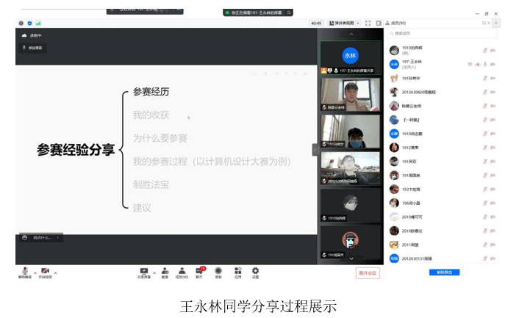Collapse the video strip using side handle
This screenshot has width=519, height=318.
coord(315,149)
